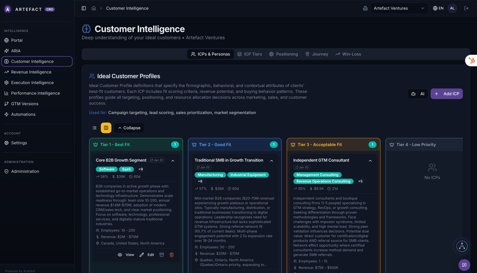Log out using the sign-out icon
The width and height of the screenshot is (477, 273).
(466, 8)
